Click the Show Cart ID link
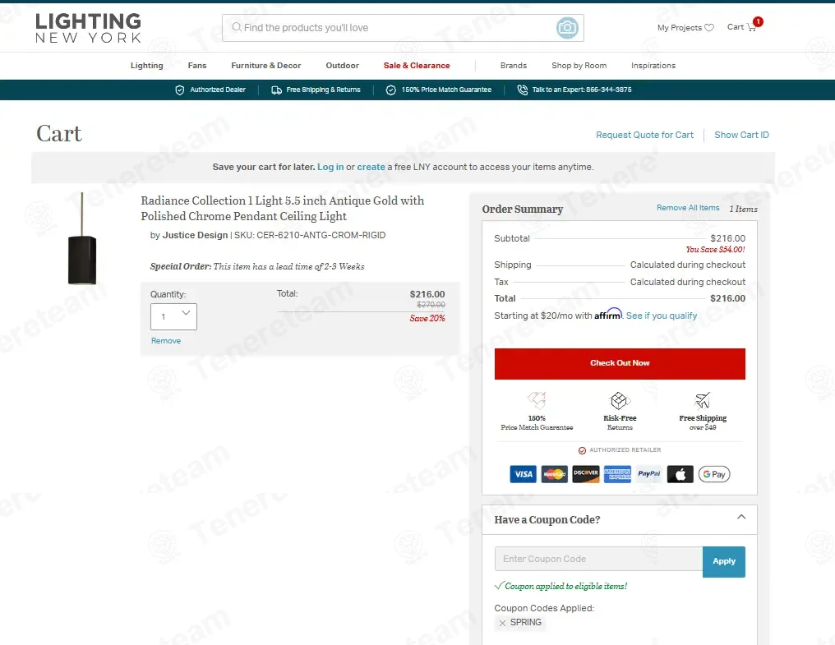 741,136
